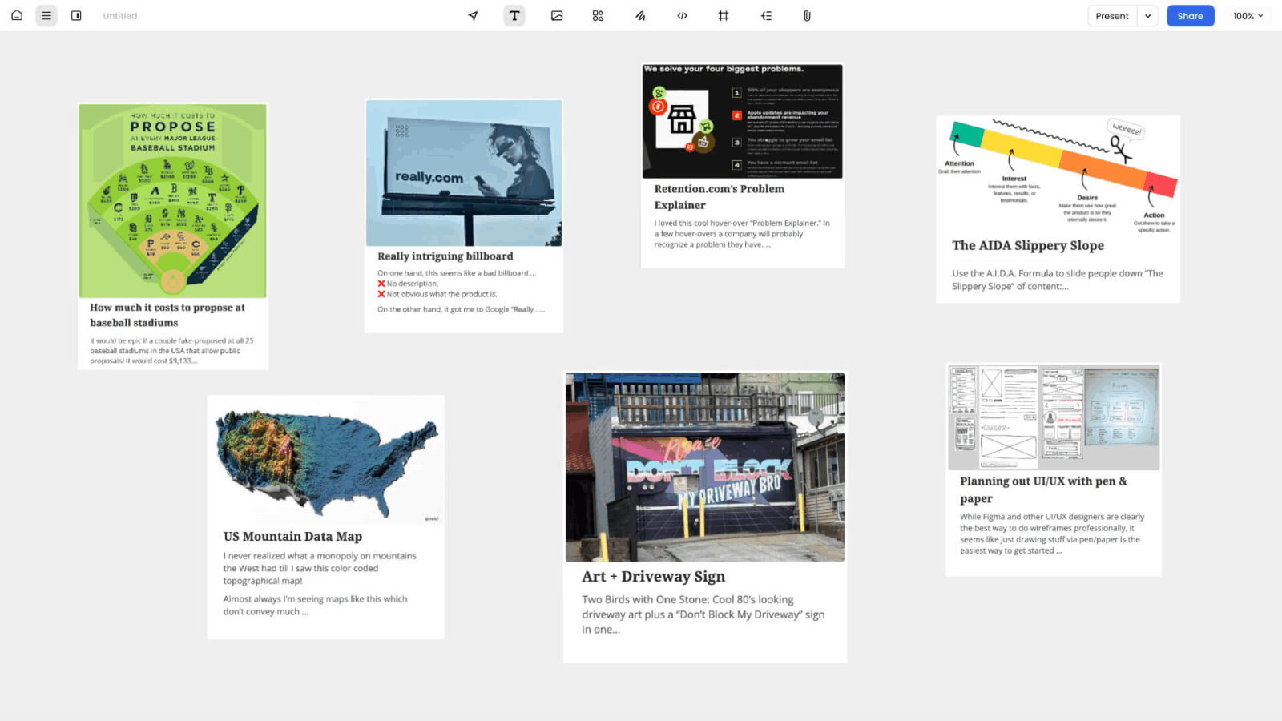The width and height of the screenshot is (1282, 721).
Task: Select the pointer arrow tool
Action: pyautogui.click(x=473, y=16)
